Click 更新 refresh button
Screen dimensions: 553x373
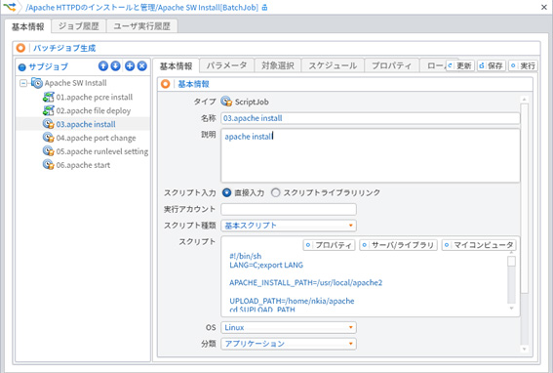460,65
